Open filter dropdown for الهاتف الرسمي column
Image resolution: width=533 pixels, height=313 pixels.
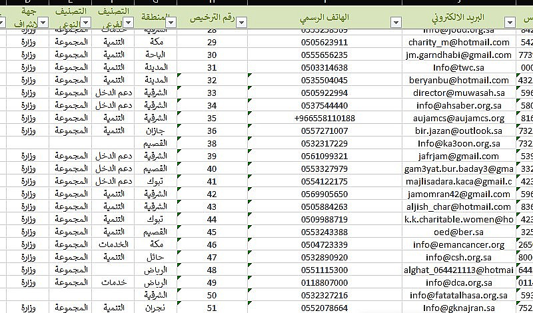point(396,23)
